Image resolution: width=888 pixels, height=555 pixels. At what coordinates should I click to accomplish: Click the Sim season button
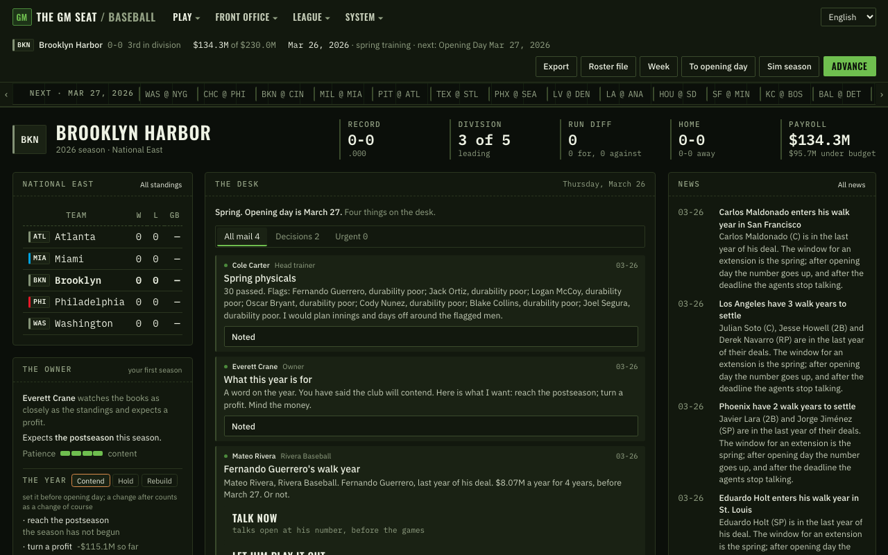(x=789, y=67)
